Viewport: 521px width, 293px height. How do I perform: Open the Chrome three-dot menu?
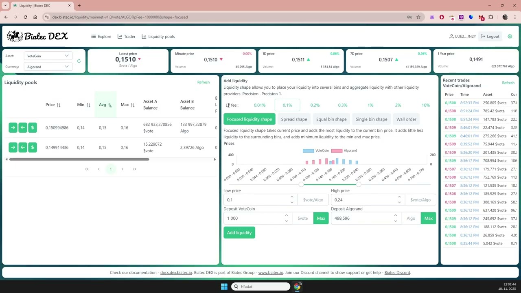coord(515,17)
